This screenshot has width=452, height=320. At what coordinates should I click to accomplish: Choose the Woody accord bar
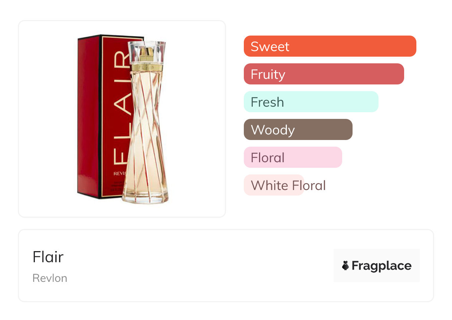pyautogui.click(x=298, y=130)
